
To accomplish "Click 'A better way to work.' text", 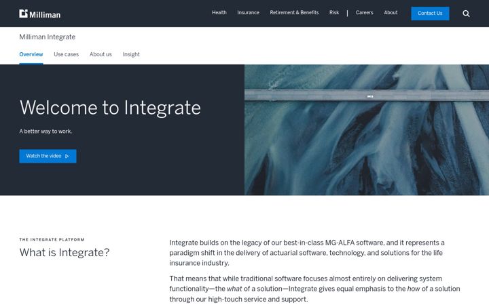I will (46, 131).
